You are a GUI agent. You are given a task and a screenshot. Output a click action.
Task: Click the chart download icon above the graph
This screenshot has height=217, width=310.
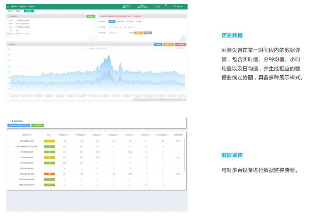coord(184,48)
